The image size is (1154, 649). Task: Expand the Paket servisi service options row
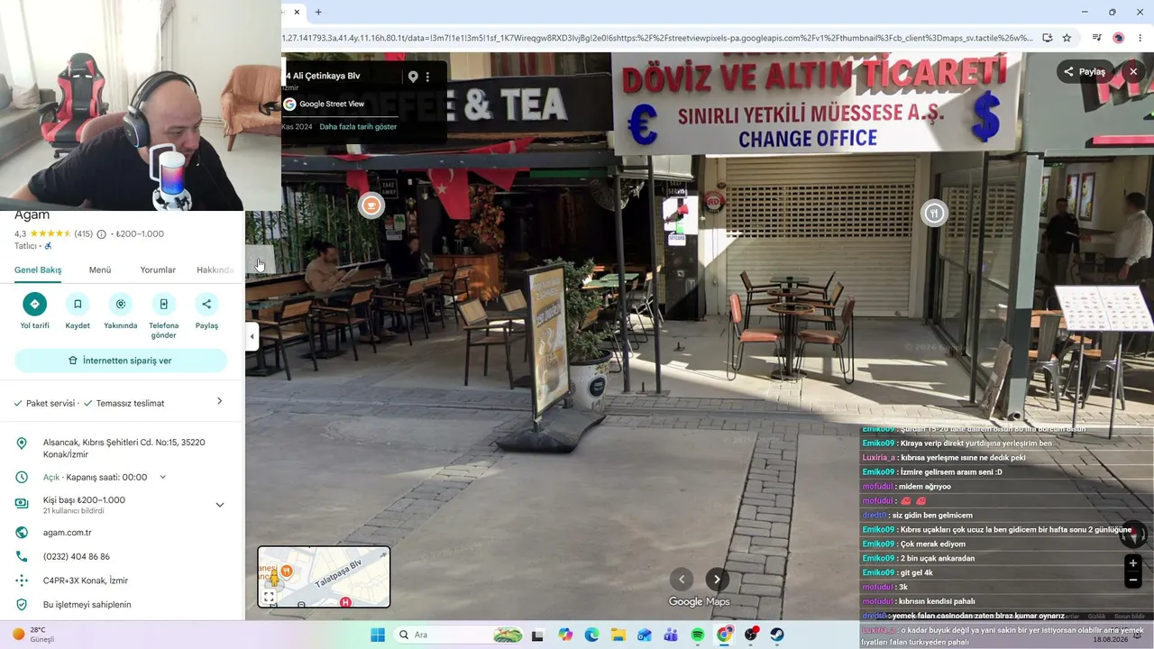[x=121, y=403]
